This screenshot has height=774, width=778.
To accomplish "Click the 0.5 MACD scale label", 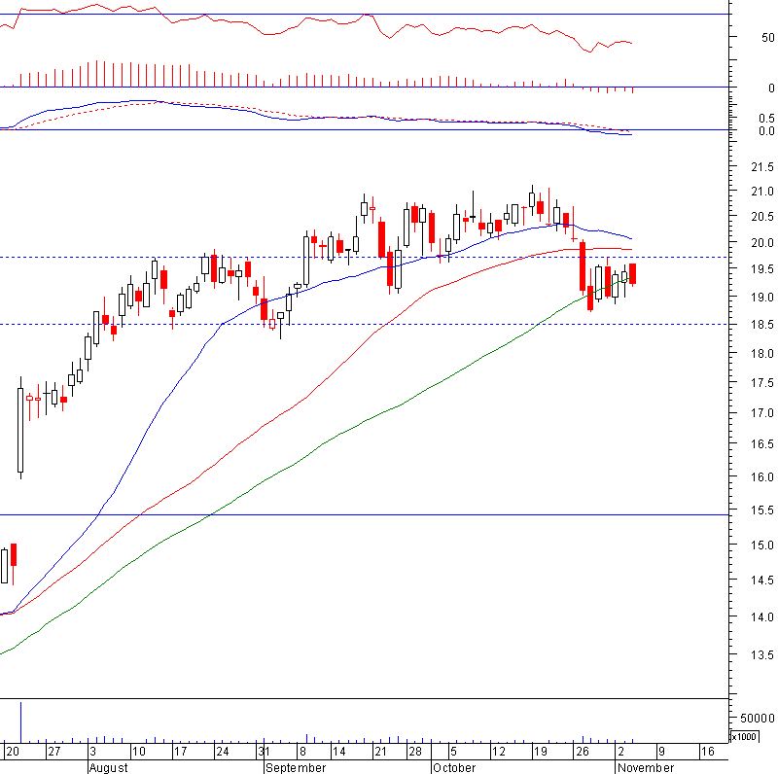I will pyautogui.click(x=766, y=119).
